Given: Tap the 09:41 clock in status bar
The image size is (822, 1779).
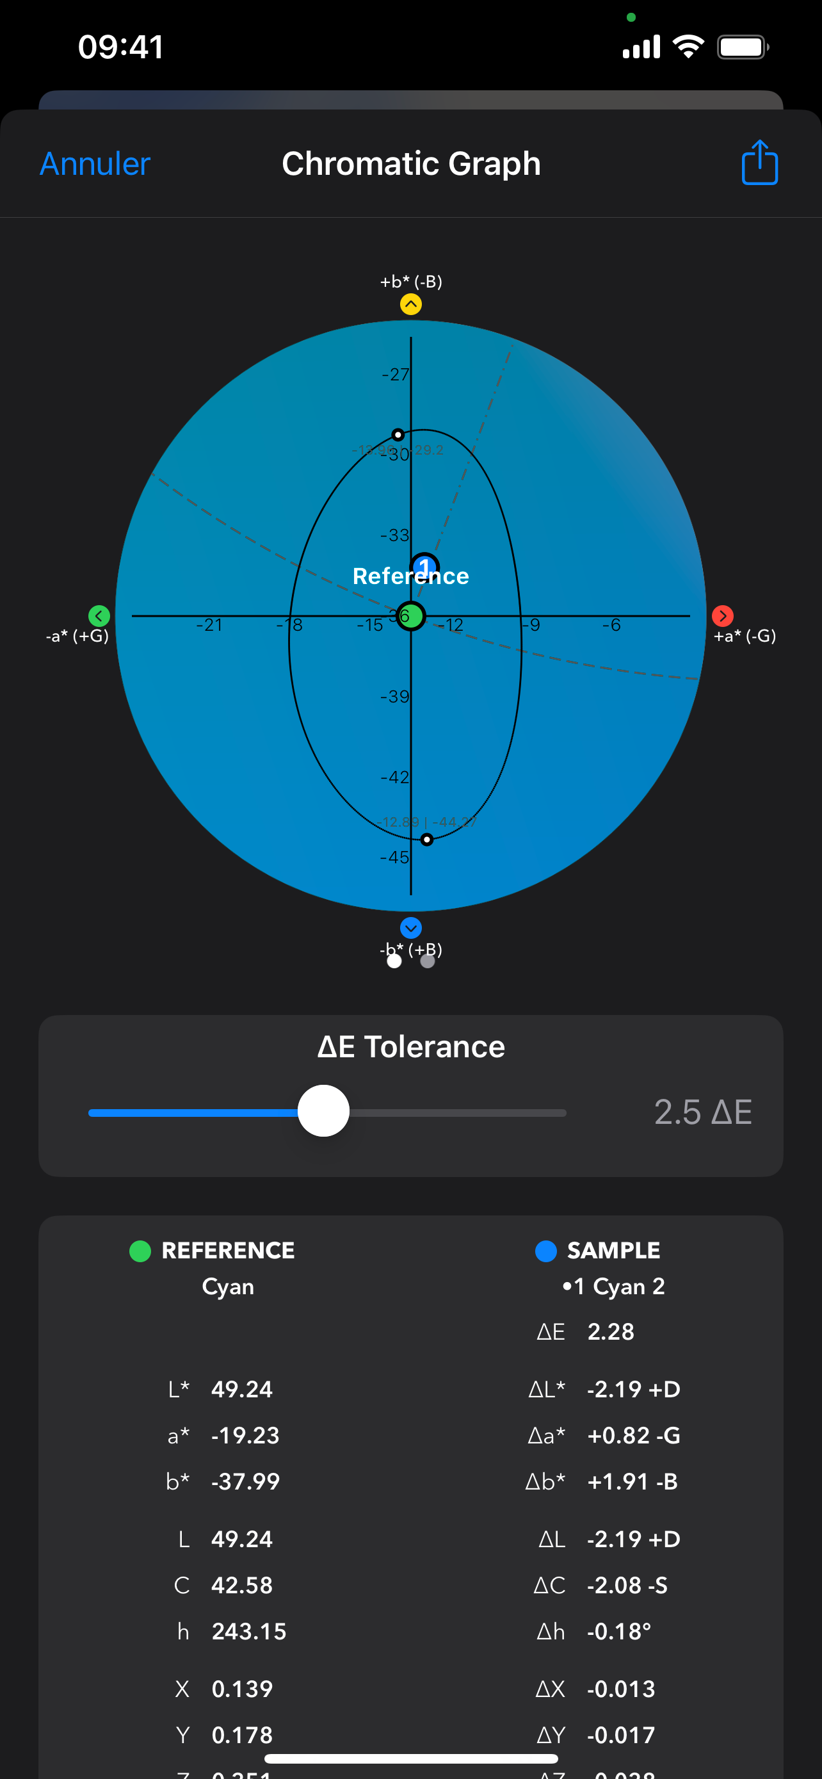Looking at the screenshot, I should 121,47.
